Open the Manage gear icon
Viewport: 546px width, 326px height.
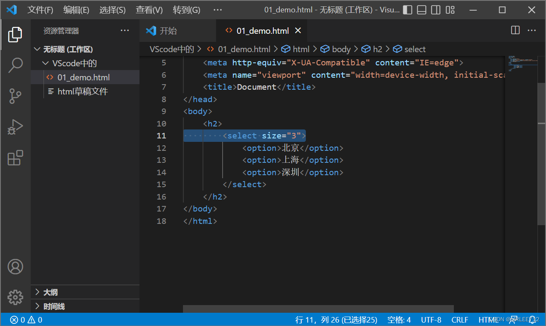point(15,297)
